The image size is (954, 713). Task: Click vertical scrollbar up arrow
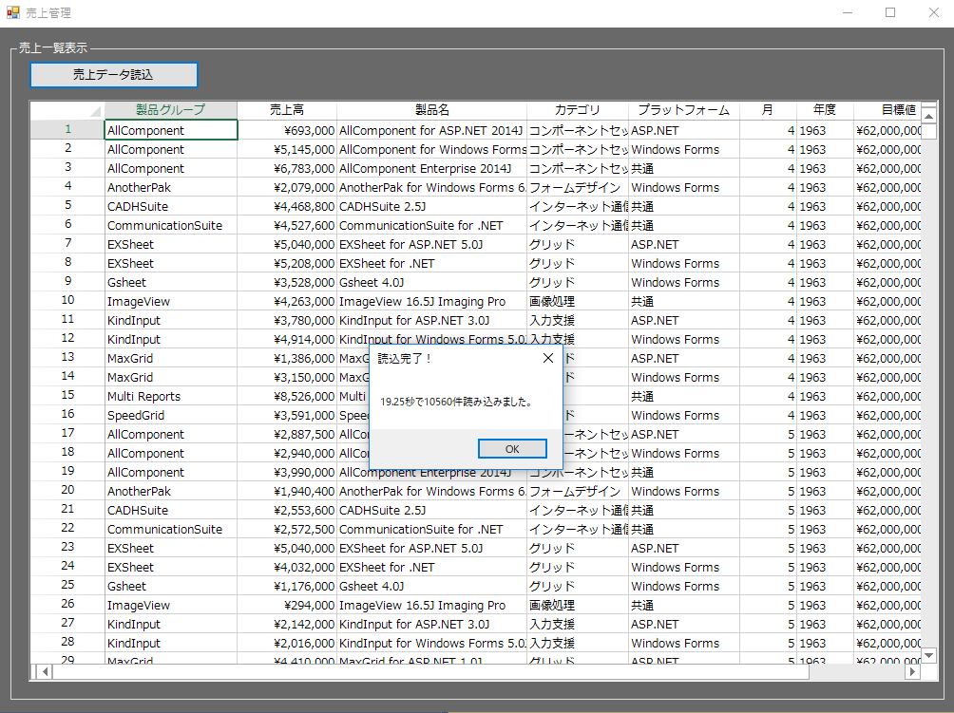click(928, 115)
